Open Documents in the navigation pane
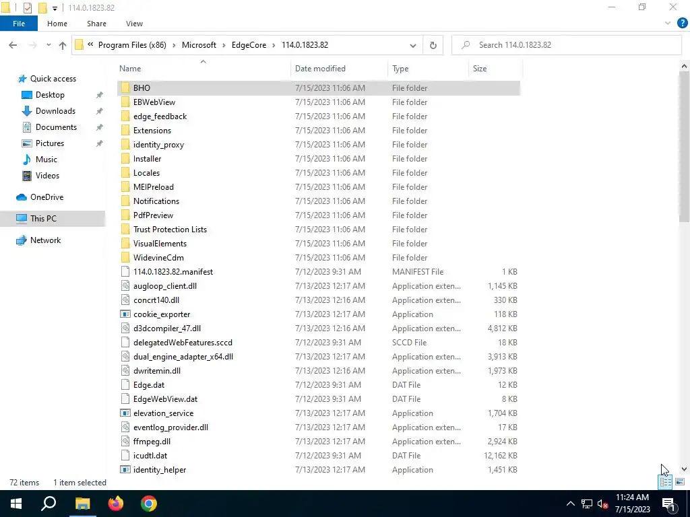The height and width of the screenshot is (517, 690). [56, 127]
